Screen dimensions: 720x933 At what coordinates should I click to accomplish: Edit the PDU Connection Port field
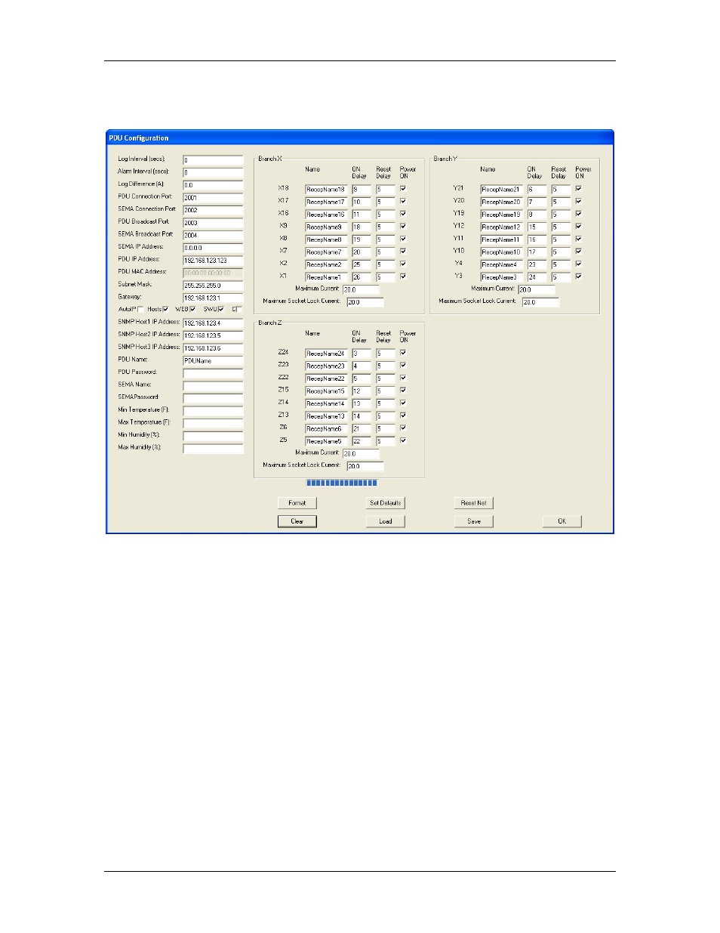click(x=213, y=198)
